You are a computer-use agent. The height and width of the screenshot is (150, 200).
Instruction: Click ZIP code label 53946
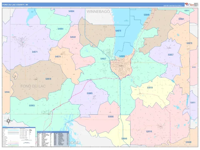point(7,92)
